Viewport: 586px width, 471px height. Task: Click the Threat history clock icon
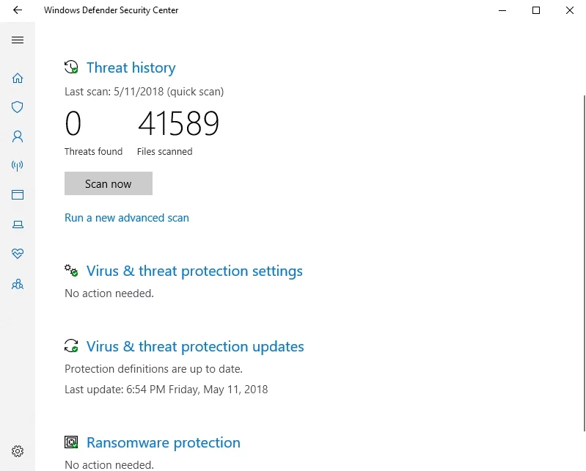[71, 67]
